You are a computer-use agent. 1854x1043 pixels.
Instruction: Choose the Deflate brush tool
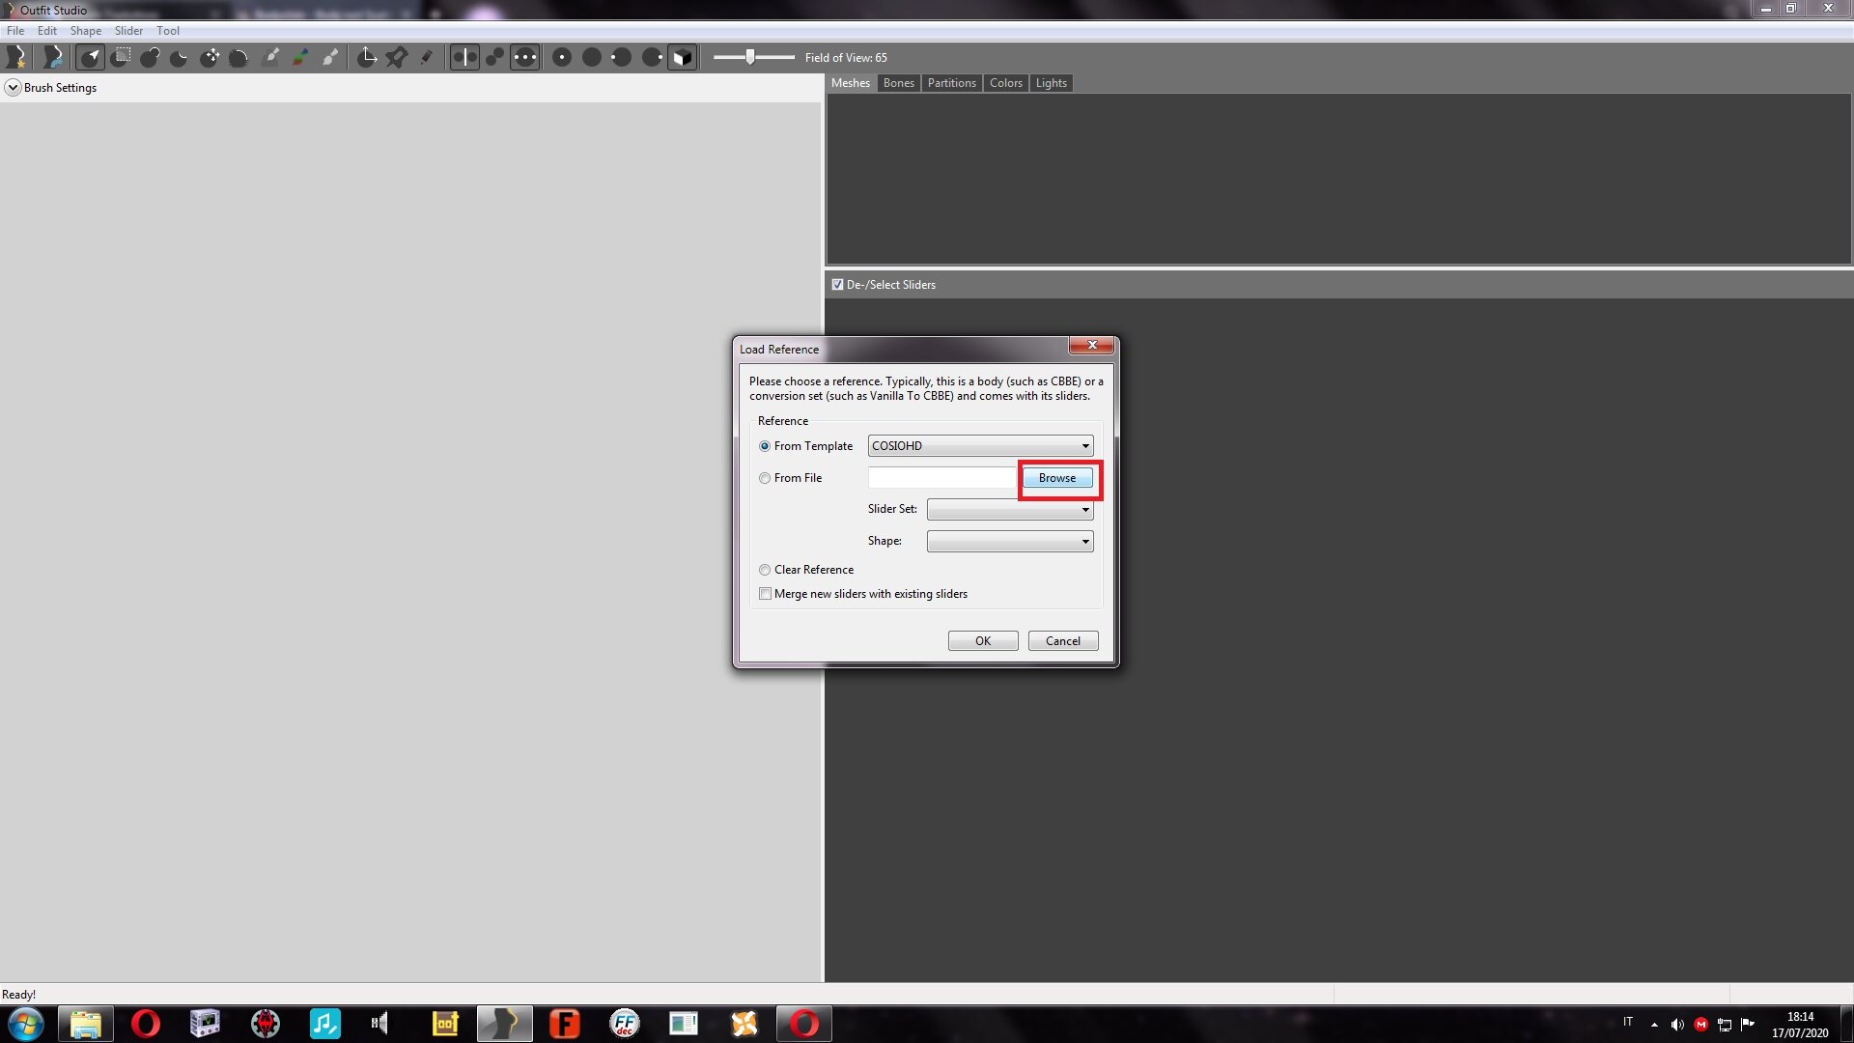coord(179,57)
